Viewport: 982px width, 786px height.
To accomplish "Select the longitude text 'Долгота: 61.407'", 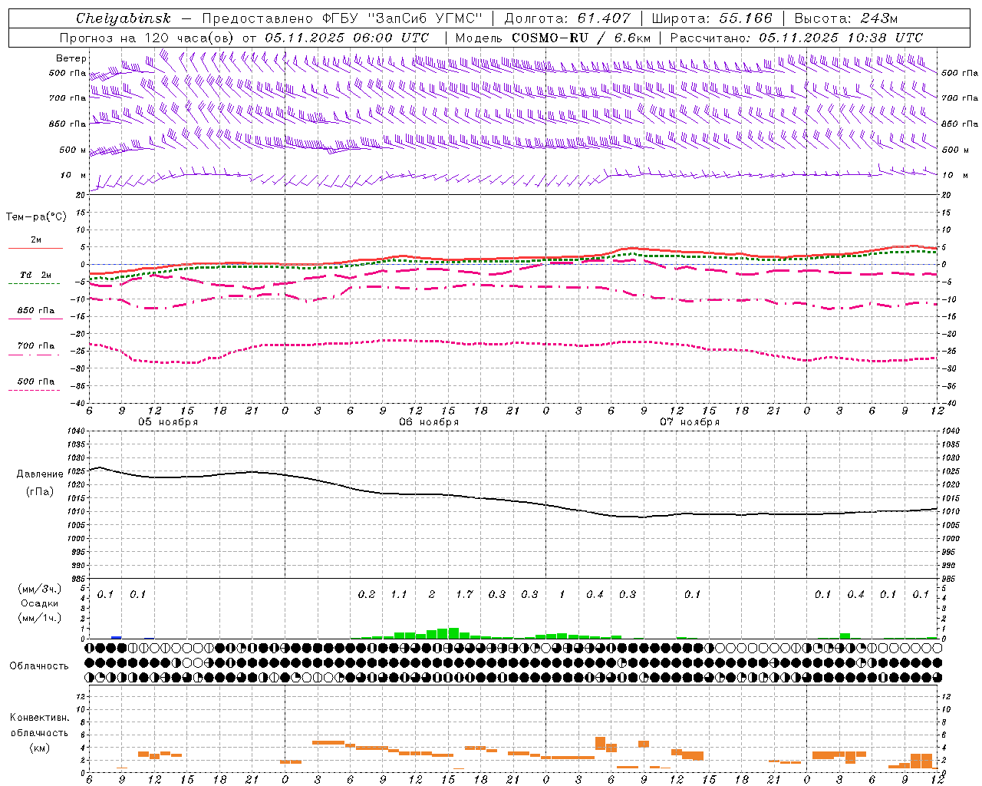I will pyautogui.click(x=567, y=18).
